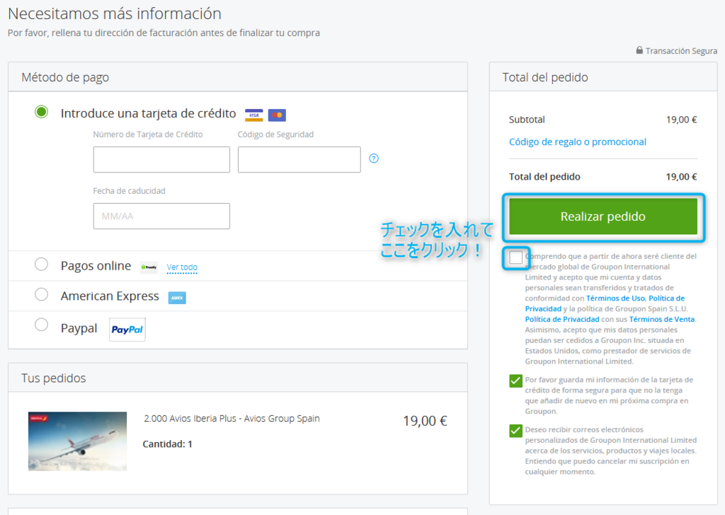
Task: Focus the Fecha de caducidad field
Action: (x=161, y=216)
